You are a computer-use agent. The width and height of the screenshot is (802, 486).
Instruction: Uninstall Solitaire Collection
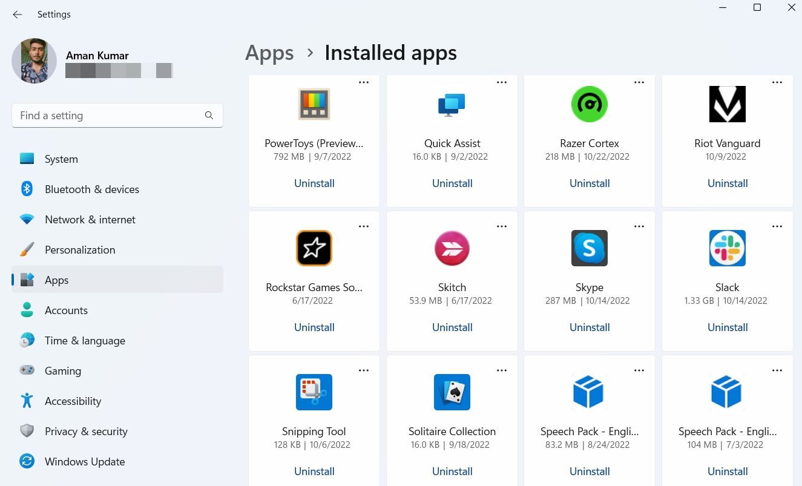452,471
